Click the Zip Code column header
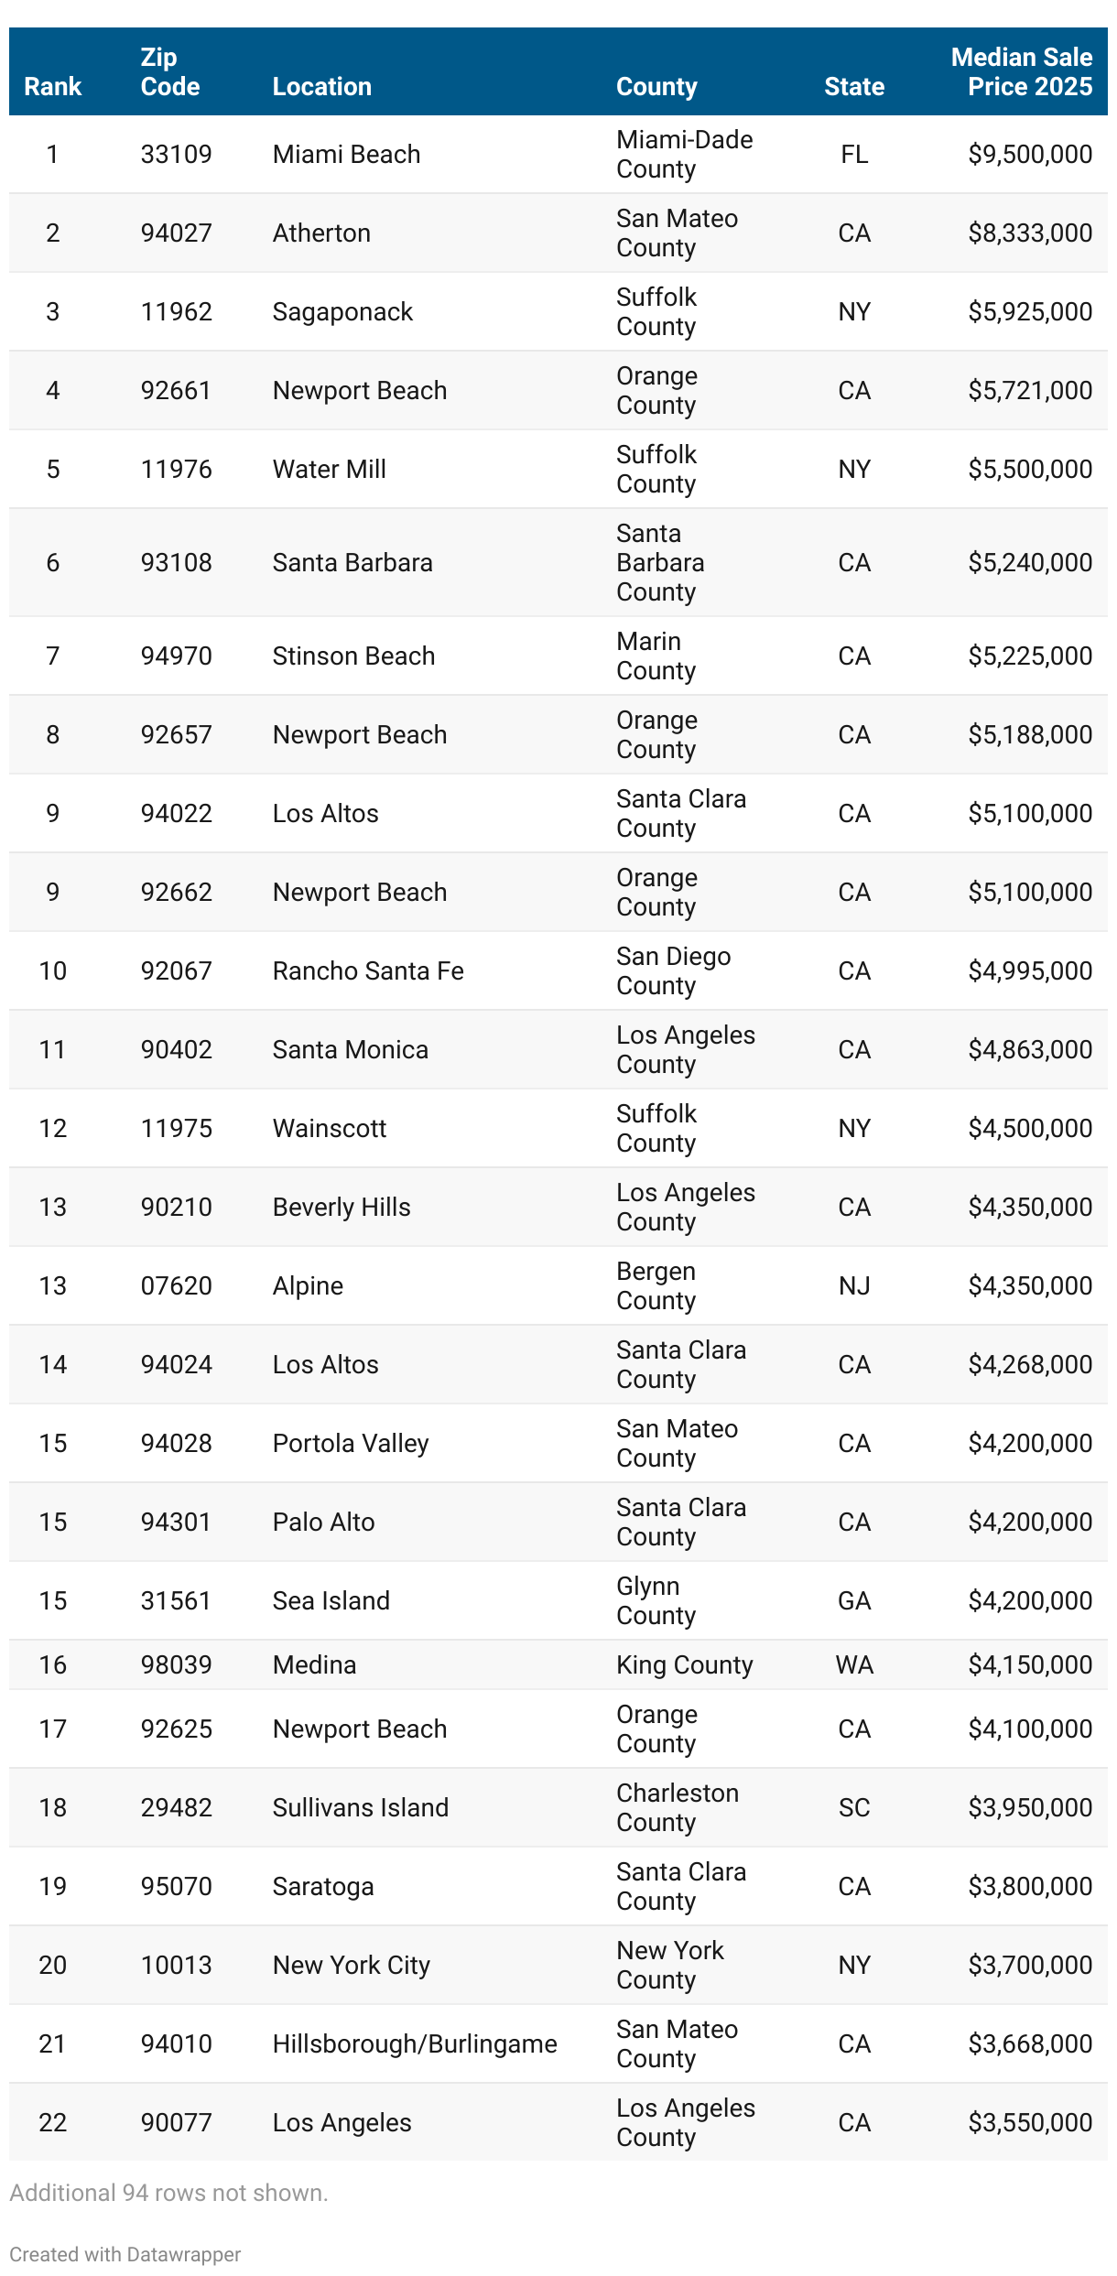Image resolution: width=1117 pixels, height=2276 pixels. tap(169, 72)
